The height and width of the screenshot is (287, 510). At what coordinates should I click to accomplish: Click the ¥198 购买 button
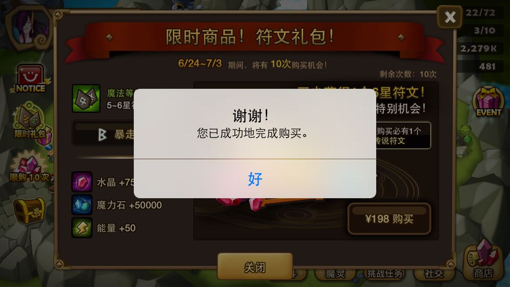pos(389,219)
